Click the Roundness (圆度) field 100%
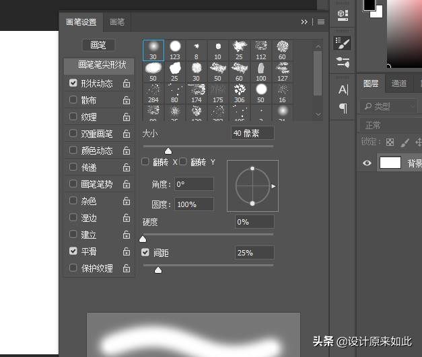 [194, 204]
